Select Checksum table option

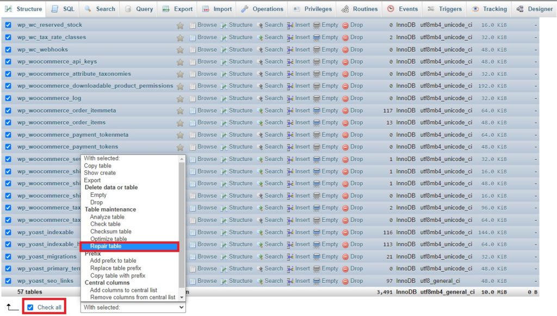[x=110, y=232]
